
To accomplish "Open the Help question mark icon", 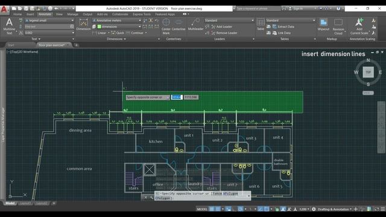I will (338, 8).
